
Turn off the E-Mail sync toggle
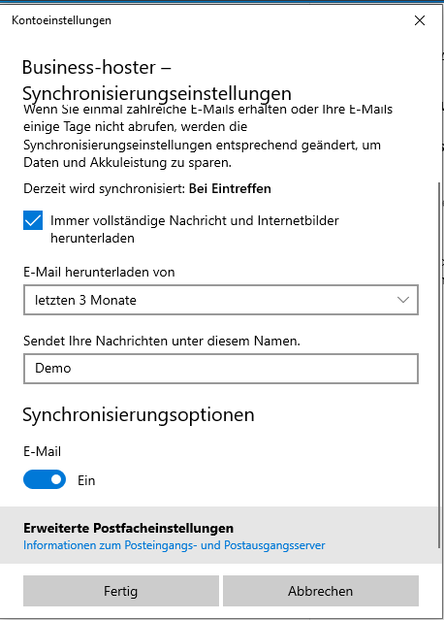45,479
